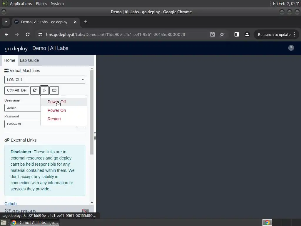Screen dimensions: 301x226
Task: Click the clipboard-blocked icon in address bar
Action: point(212,34)
